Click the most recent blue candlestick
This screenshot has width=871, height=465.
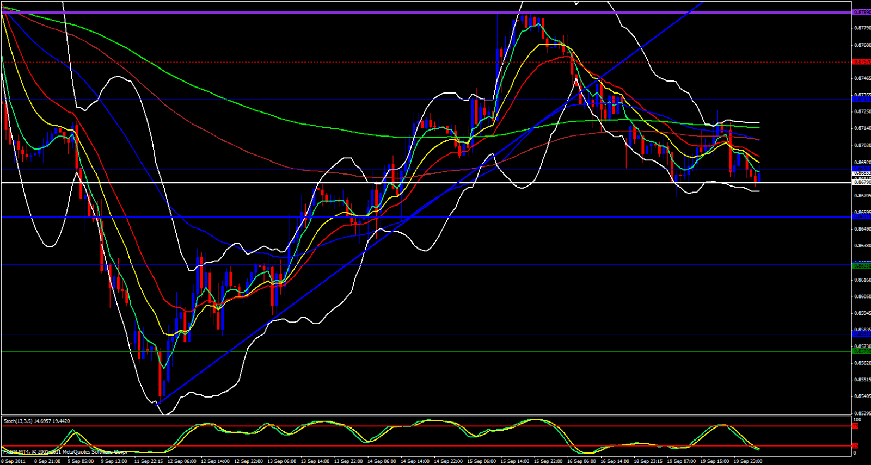point(759,177)
